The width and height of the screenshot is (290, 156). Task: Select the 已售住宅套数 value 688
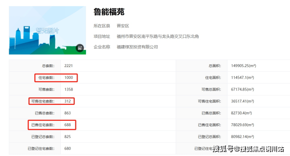[x=67, y=125]
